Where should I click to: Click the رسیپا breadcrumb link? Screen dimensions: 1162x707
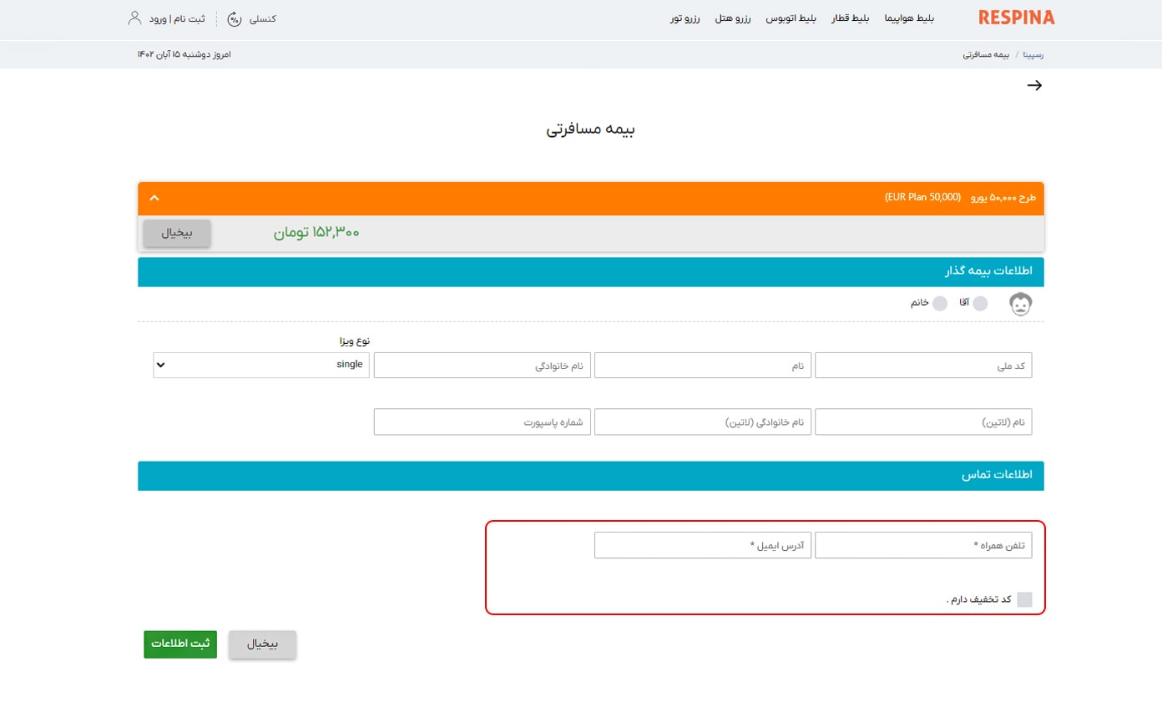tap(1033, 53)
